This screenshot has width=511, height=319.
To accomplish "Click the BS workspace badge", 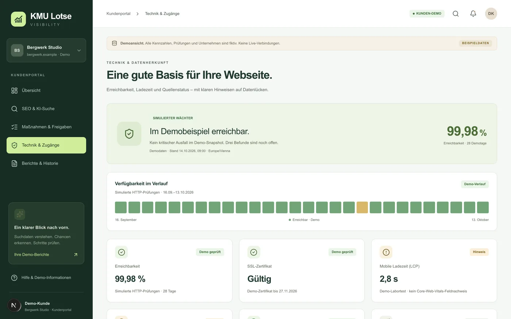I will point(17,50).
